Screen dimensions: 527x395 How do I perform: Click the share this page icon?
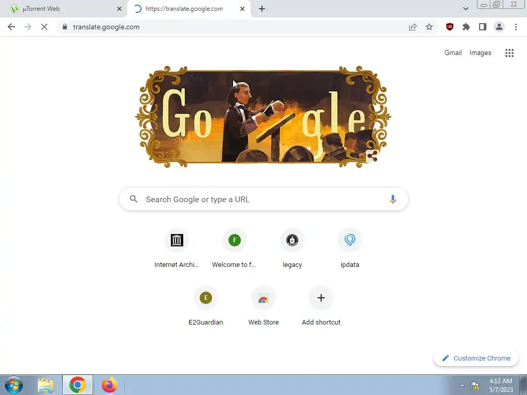point(413,27)
